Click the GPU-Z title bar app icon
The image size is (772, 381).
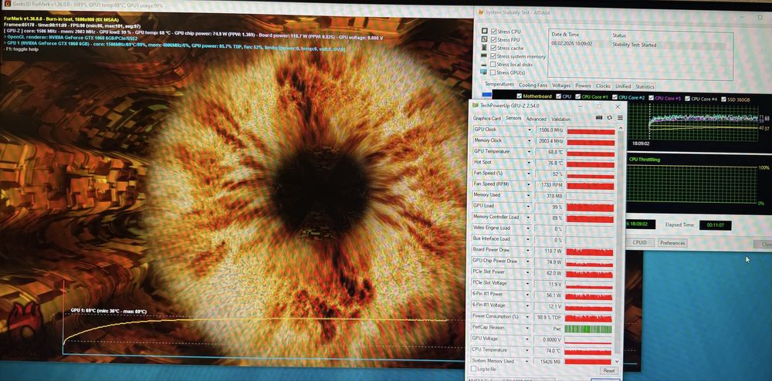(475, 105)
